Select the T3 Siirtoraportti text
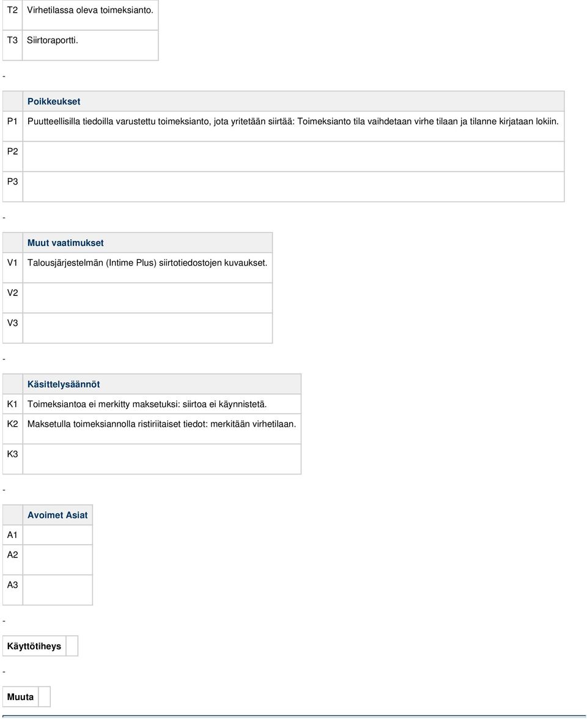The height and width of the screenshot is (719, 587). (53, 40)
